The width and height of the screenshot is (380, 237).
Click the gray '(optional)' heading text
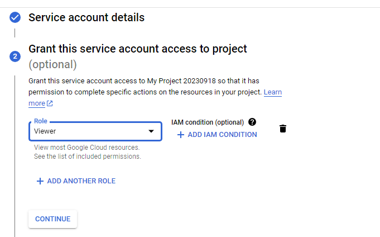pyautogui.click(x=52, y=64)
